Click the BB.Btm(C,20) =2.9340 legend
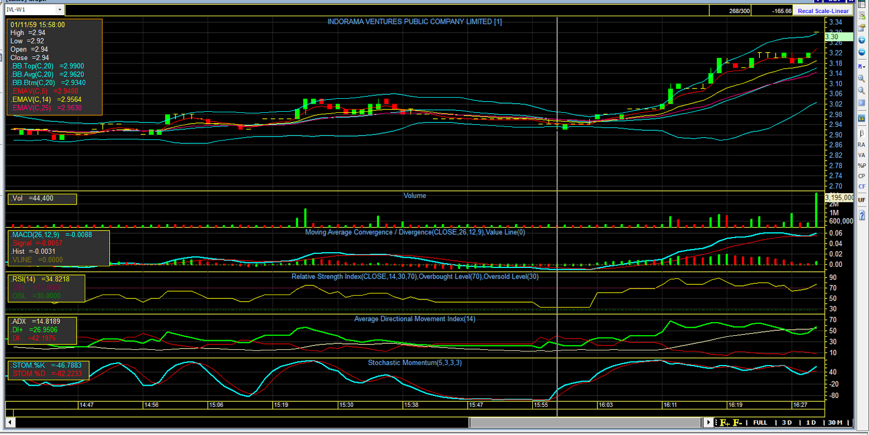This screenshot has height=435, width=869. 48,83
